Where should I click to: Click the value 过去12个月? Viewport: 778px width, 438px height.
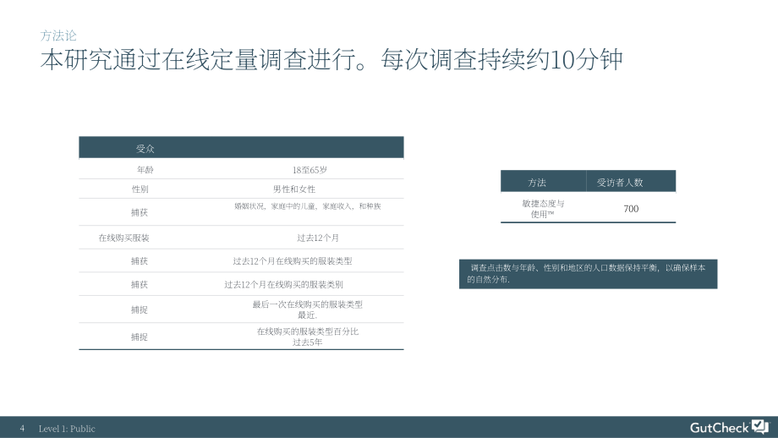[x=318, y=238]
